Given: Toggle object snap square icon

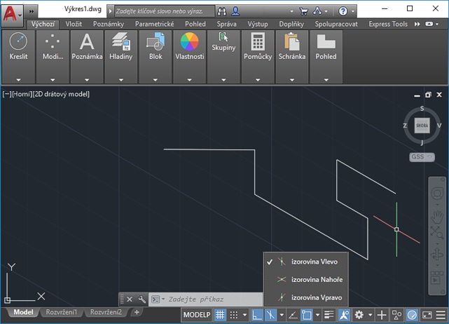Looking at the screenshot, I should coord(307,315).
